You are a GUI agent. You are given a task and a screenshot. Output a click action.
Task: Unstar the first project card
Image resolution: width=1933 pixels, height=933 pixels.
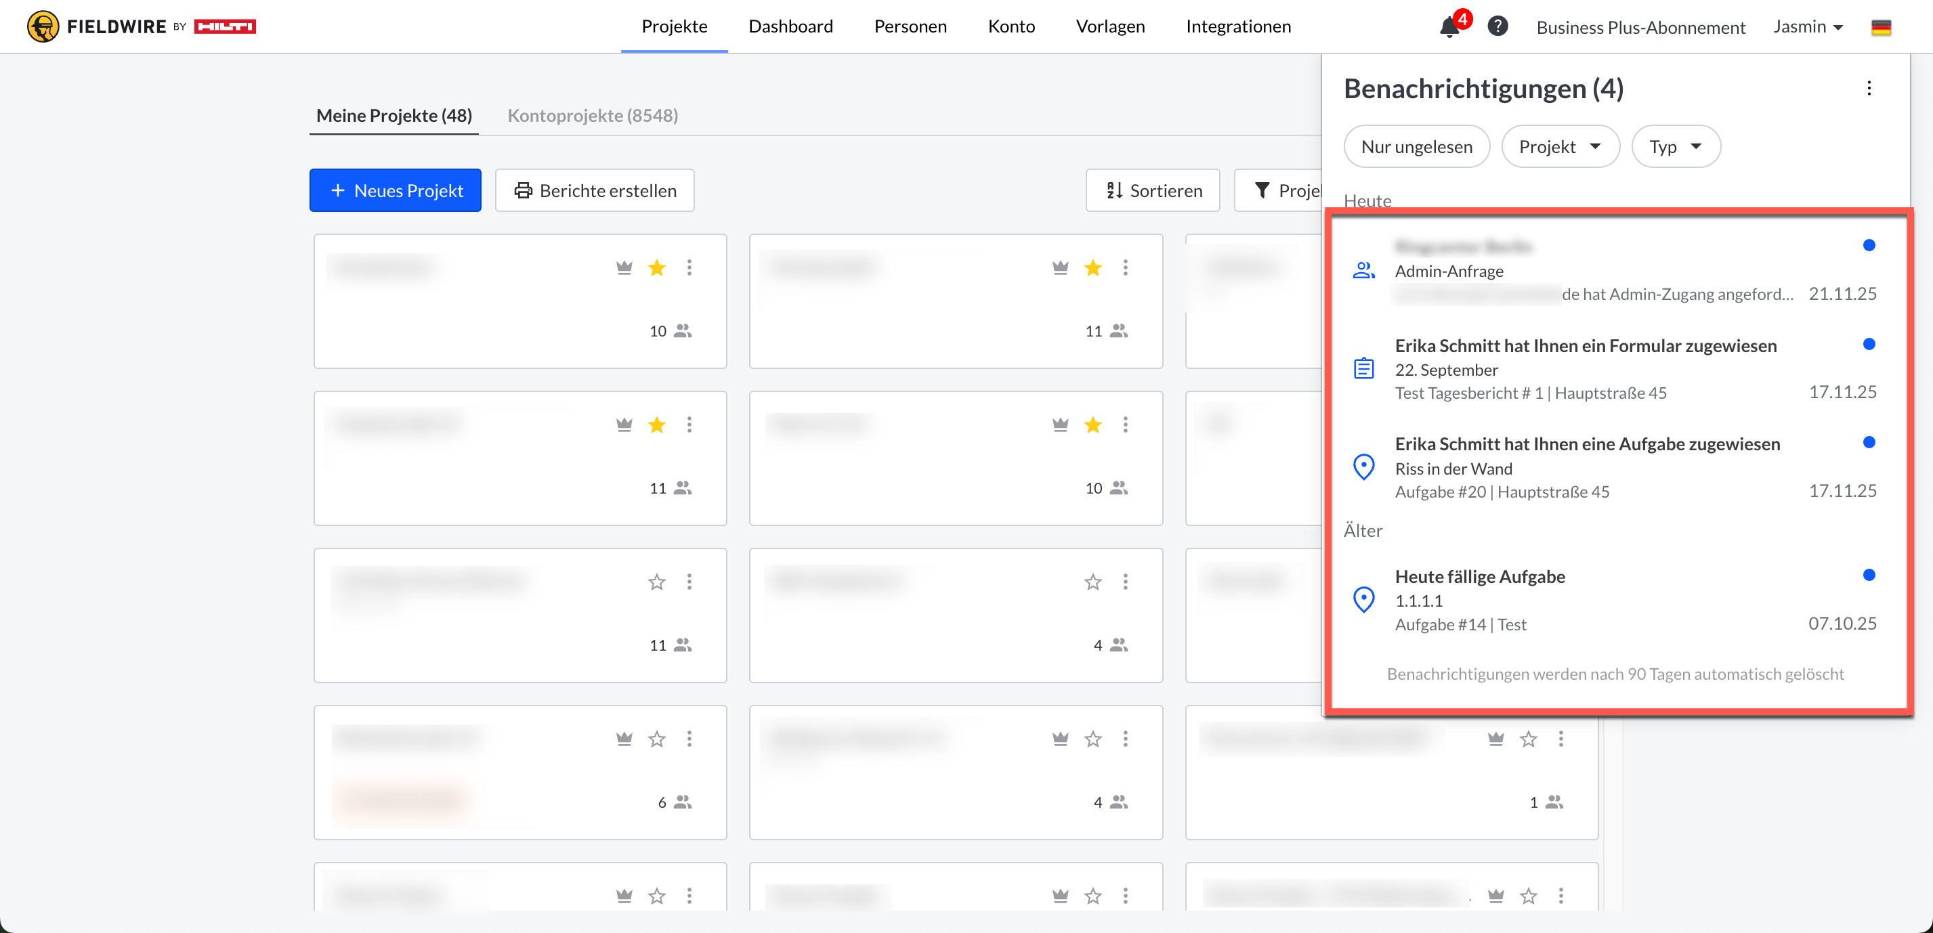656,267
